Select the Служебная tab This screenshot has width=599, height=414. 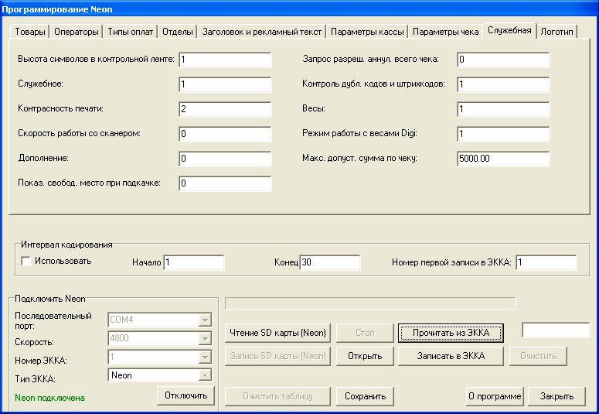[x=509, y=30]
